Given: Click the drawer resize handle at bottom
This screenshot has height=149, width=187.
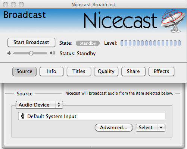Looking at the screenshot, I should (x=93, y=147).
